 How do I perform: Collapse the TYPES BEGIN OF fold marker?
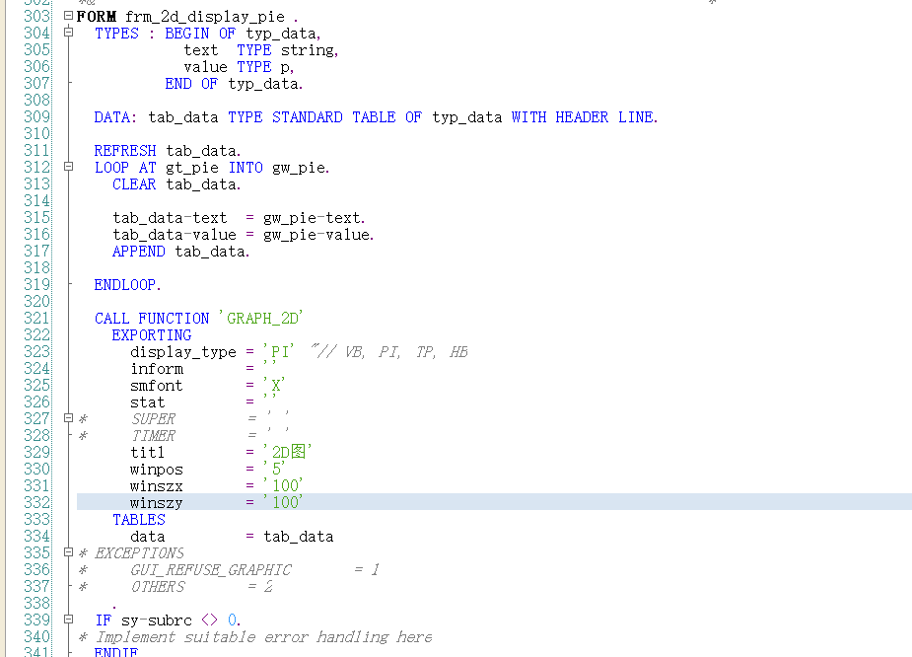click(69, 33)
